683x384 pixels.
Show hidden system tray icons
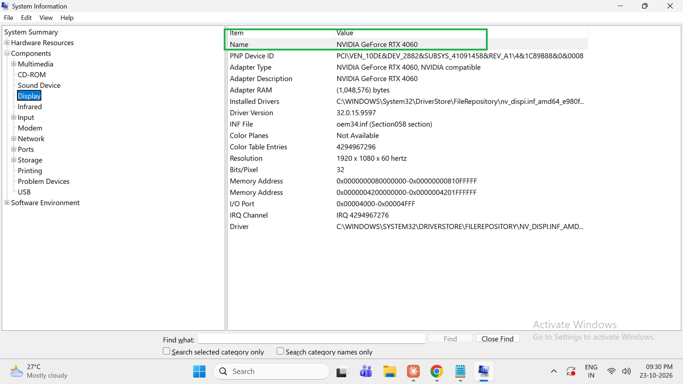[554, 371]
